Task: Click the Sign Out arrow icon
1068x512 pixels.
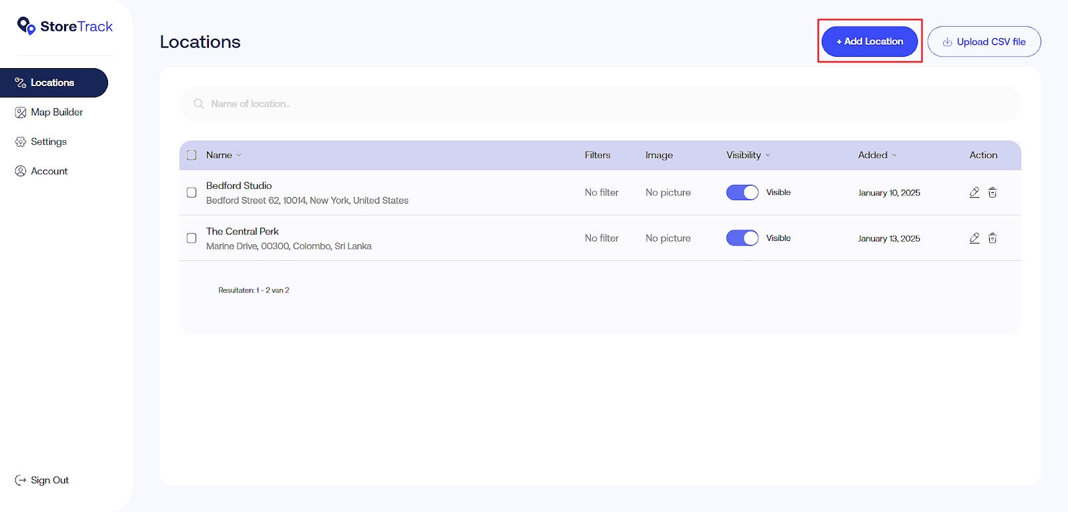Action: 21,480
